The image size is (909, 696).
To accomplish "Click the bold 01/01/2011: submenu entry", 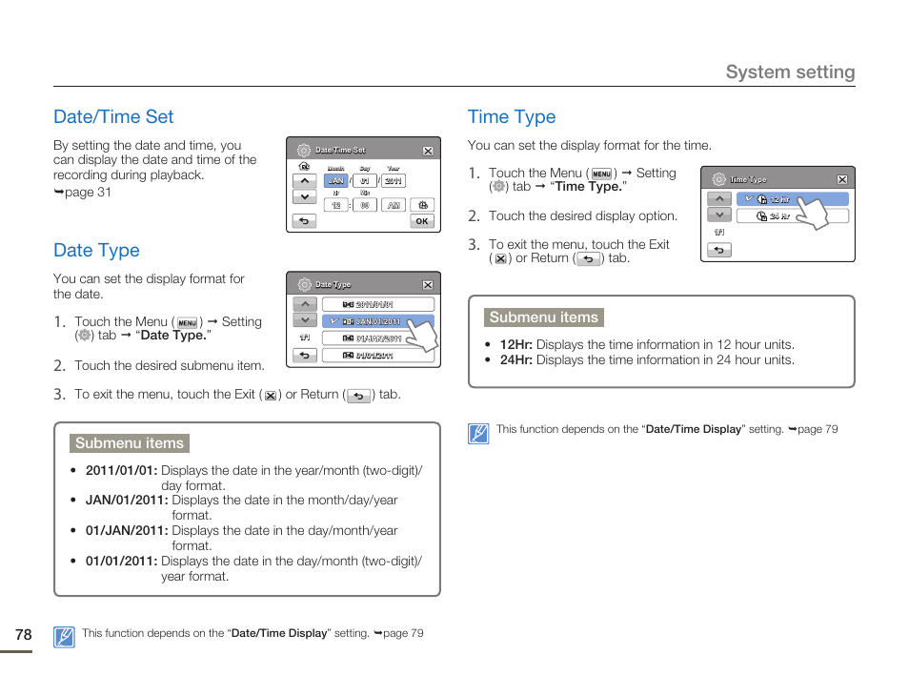I will pyautogui.click(x=121, y=562).
